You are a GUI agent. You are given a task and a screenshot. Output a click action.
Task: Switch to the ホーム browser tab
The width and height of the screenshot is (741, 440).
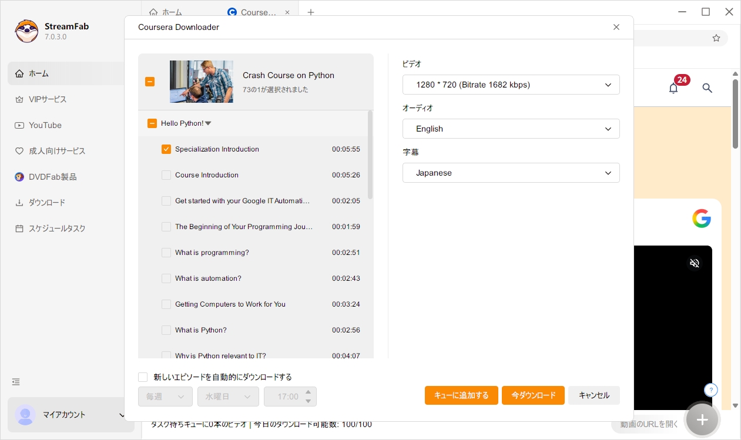point(166,12)
